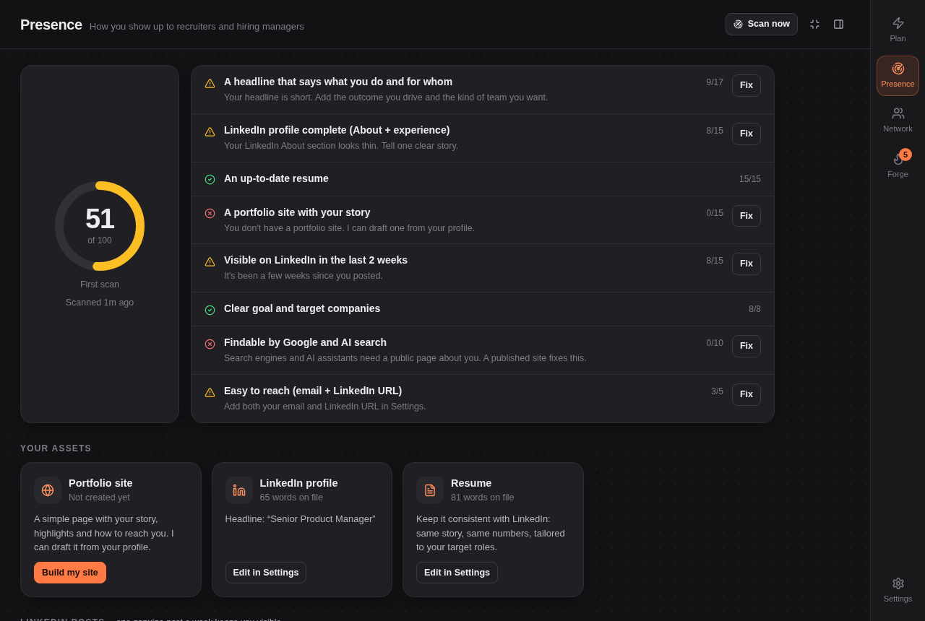This screenshot has height=621, width=925.
Task: Click the Build my site button
Action: click(70, 573)
